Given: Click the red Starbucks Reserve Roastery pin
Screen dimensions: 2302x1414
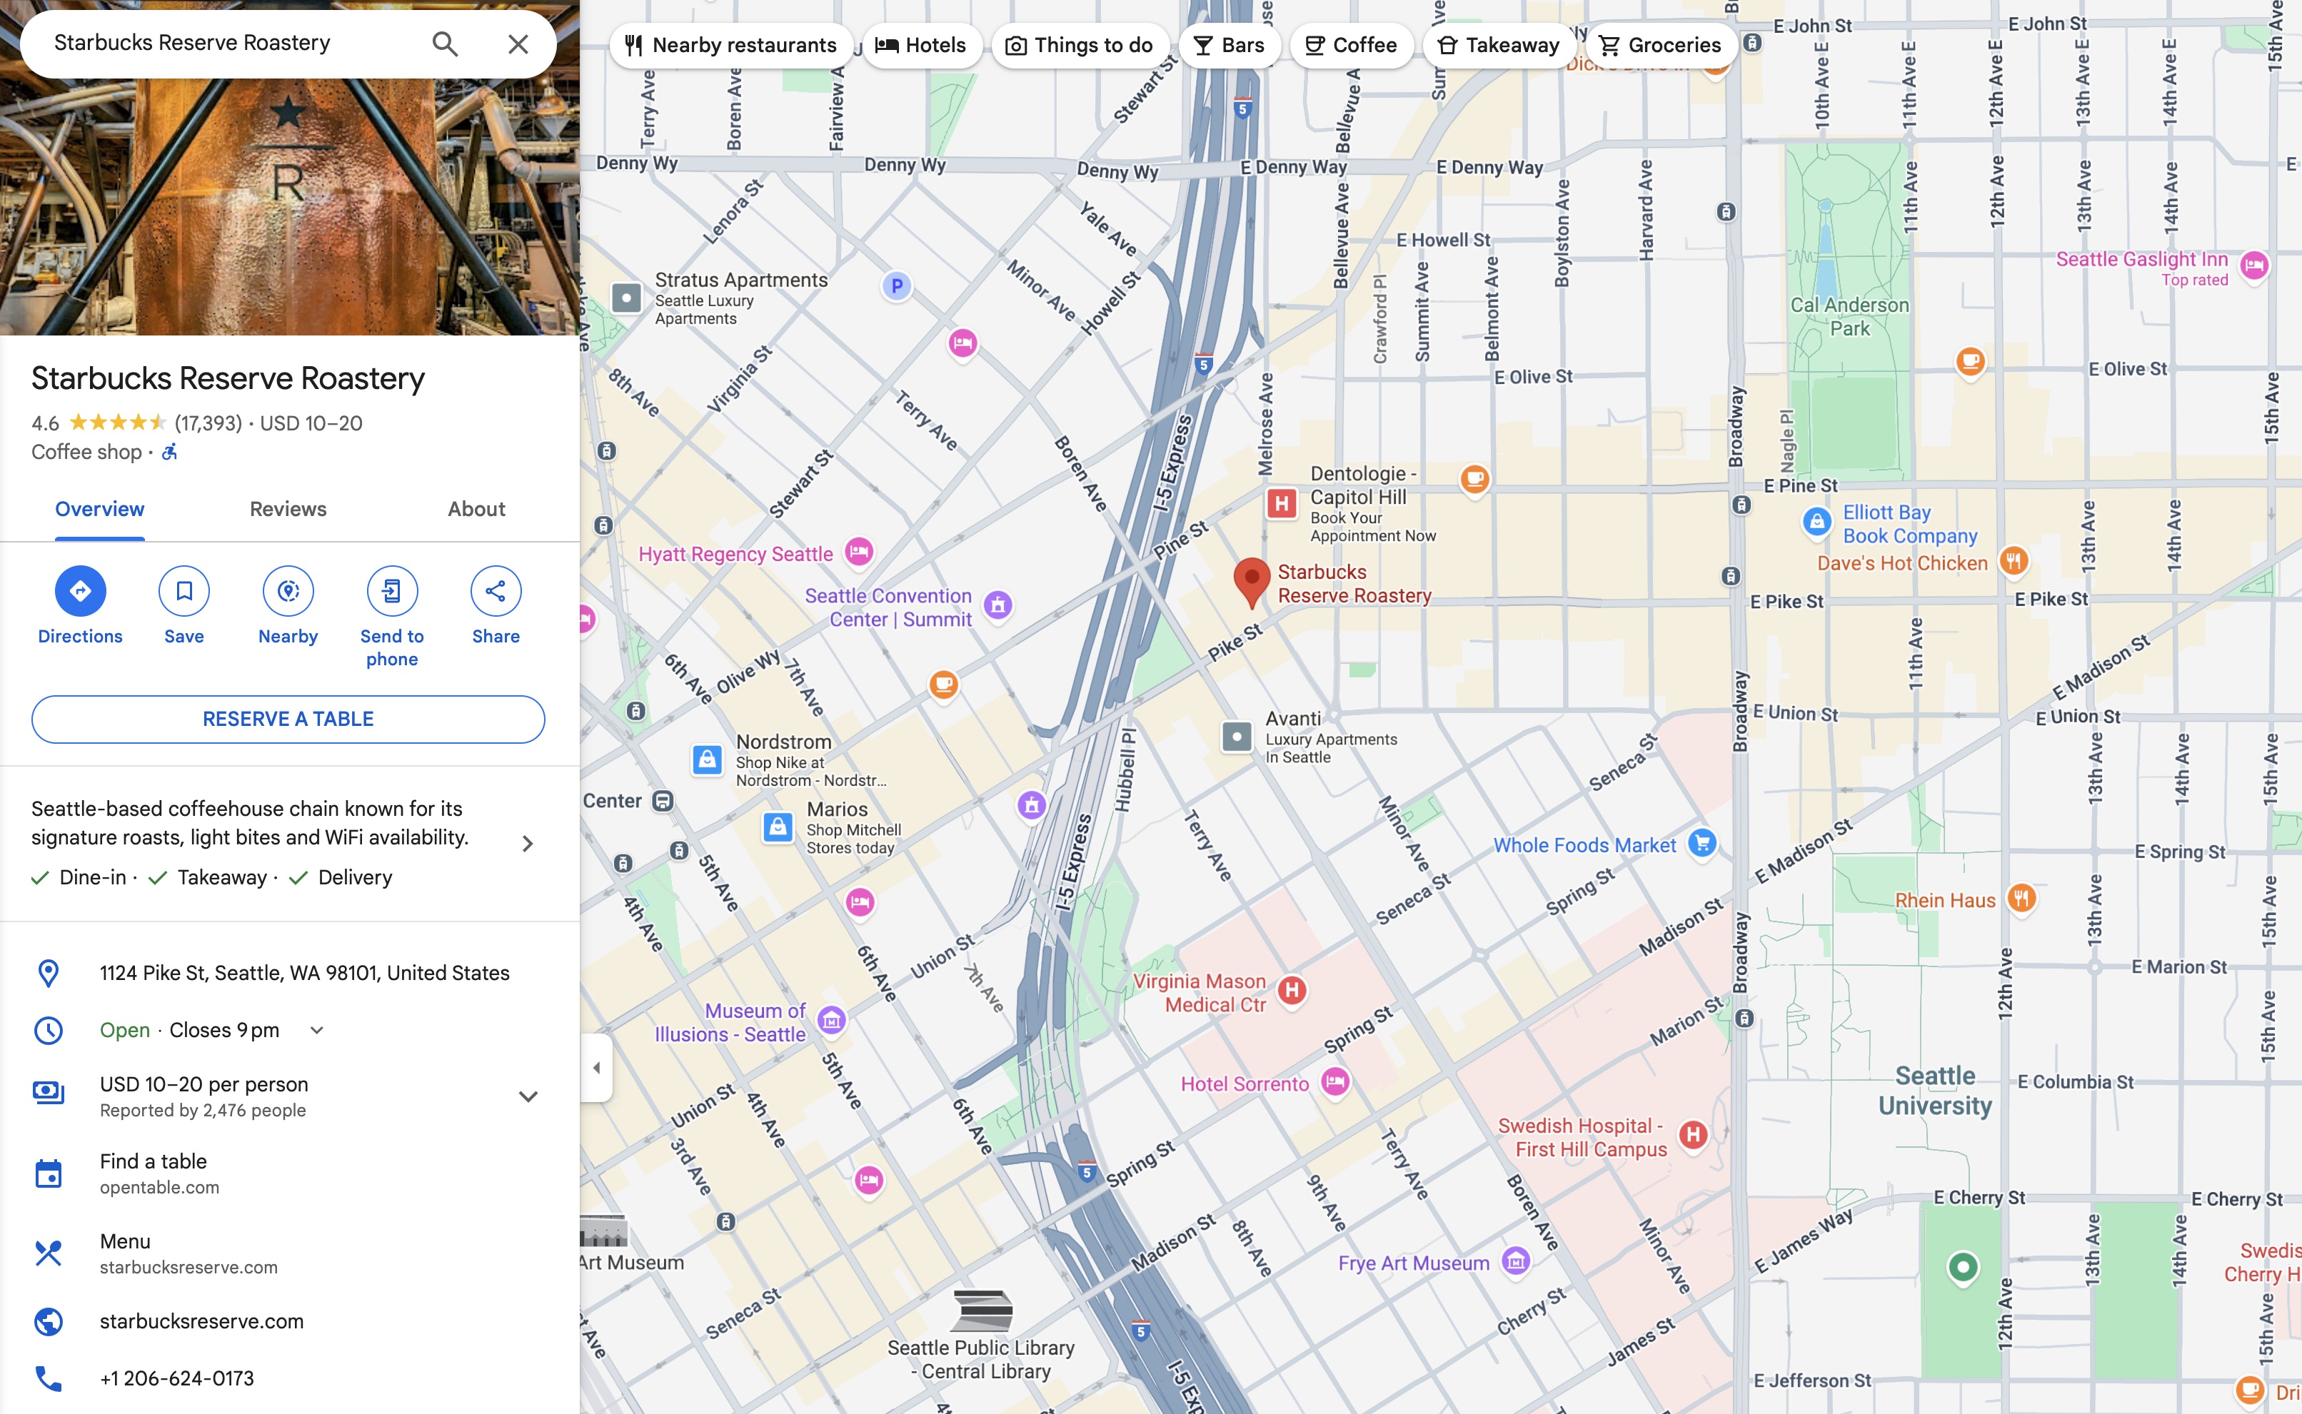Looking at the screenshot, I should [1252, 584].
